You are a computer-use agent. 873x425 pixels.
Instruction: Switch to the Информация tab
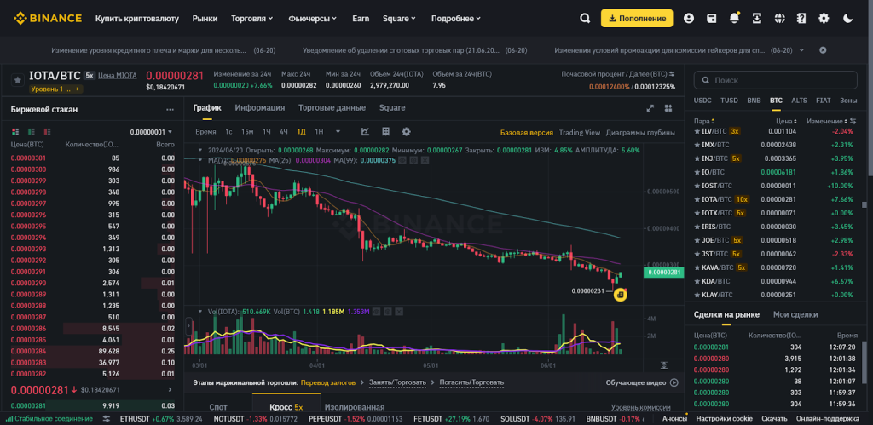(259, 108)
